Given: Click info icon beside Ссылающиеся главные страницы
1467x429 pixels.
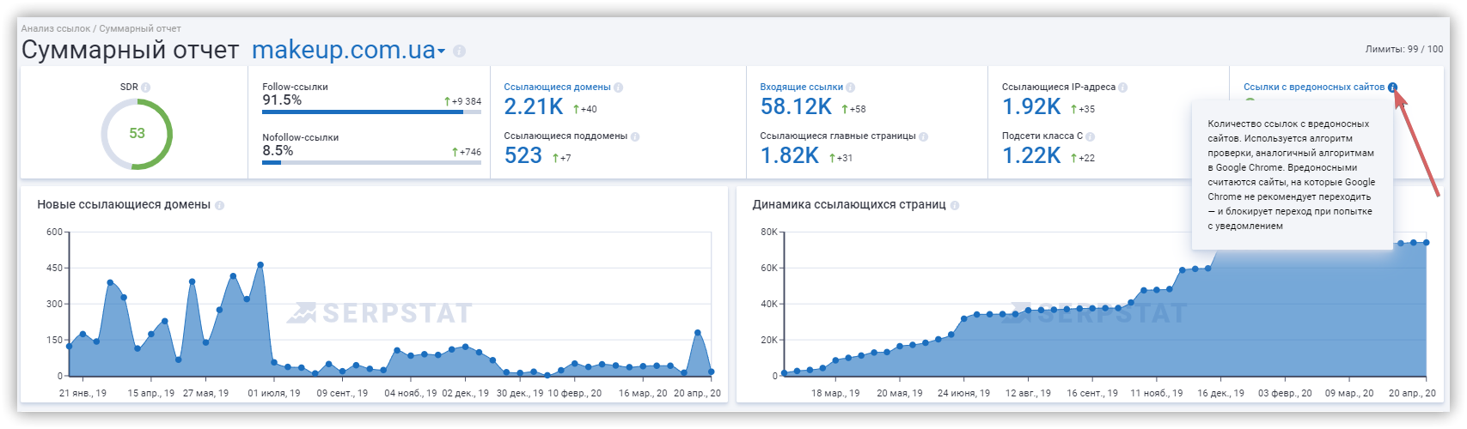Looking at the screenshot, I should point(924,136).
